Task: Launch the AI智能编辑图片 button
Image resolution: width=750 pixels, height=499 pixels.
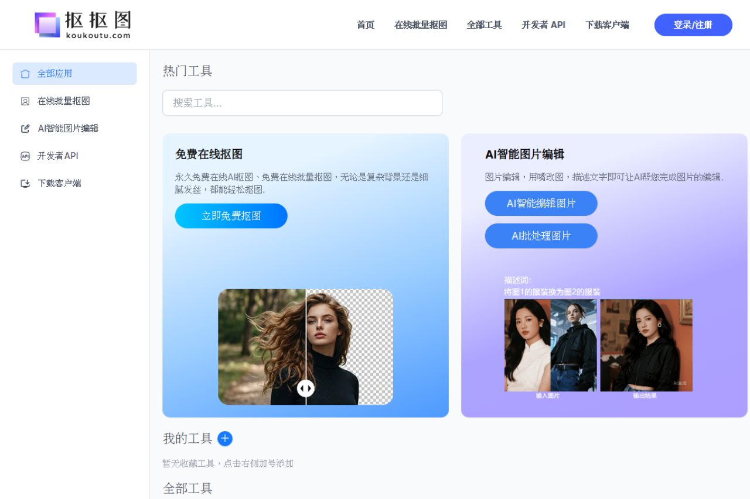Action: tap(541, 204)
